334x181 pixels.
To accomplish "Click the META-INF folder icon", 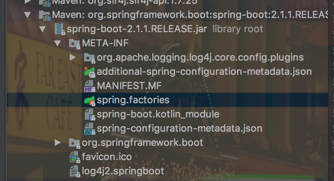I will pyautogui.click(x=75, y=44).
